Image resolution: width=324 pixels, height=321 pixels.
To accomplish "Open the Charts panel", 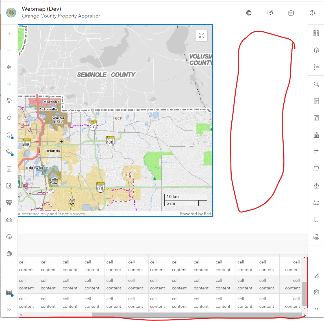I will click(x=316, y=135).
